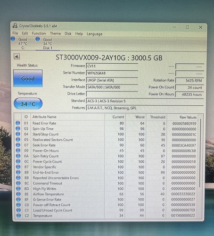Click status icon for Power-off Retract Count

click(x=19, y=205)
